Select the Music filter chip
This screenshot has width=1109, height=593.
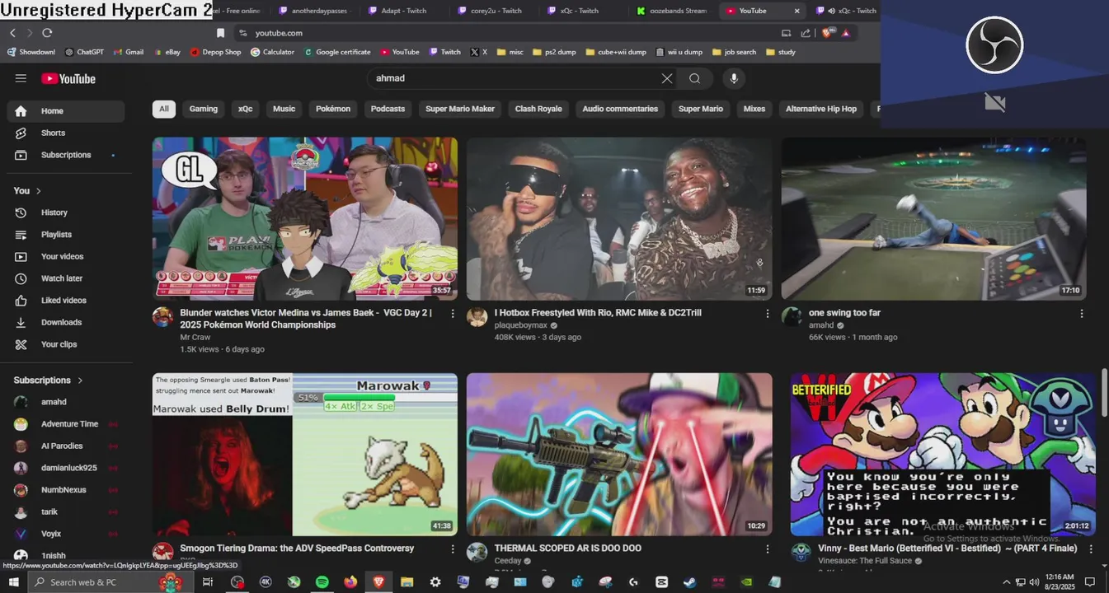(284, 109)
